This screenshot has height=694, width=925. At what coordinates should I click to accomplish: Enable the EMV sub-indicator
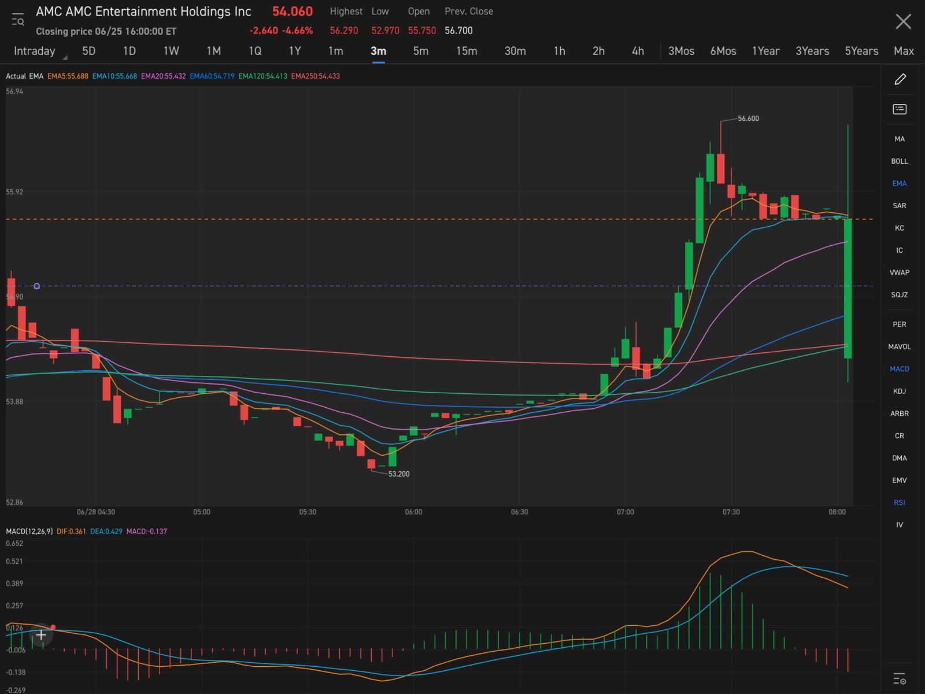point(900,481)
